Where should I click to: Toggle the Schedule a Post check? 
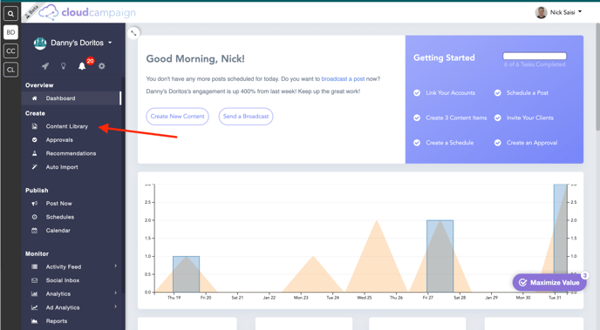[497, 93]
